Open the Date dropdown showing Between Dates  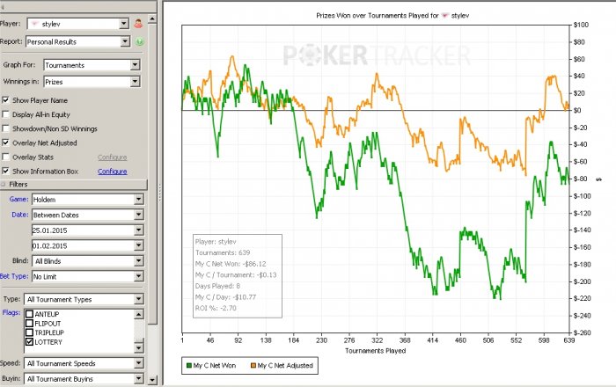[88, 215]
